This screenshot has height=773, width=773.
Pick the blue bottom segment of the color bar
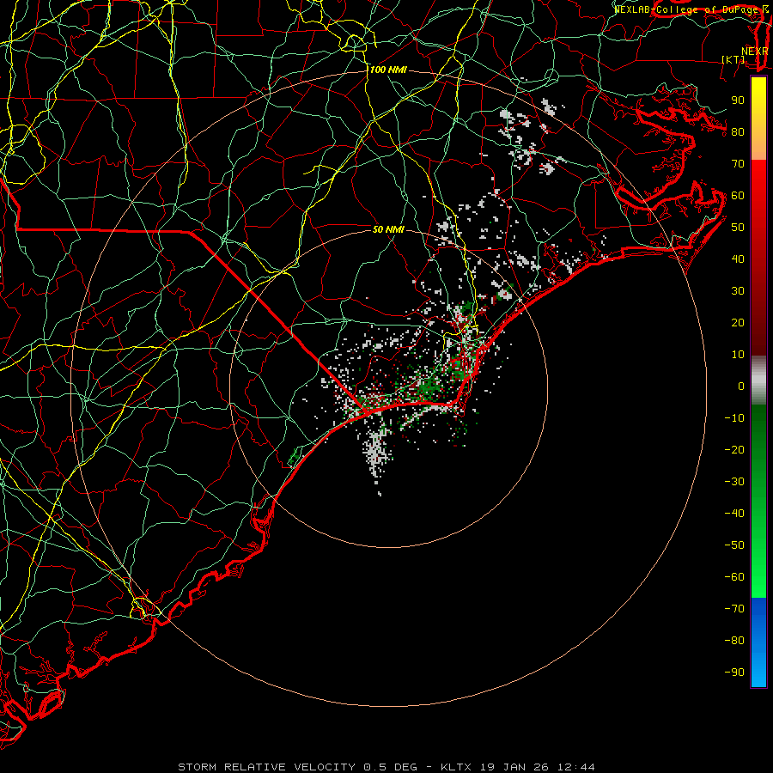tap(758, 642)
